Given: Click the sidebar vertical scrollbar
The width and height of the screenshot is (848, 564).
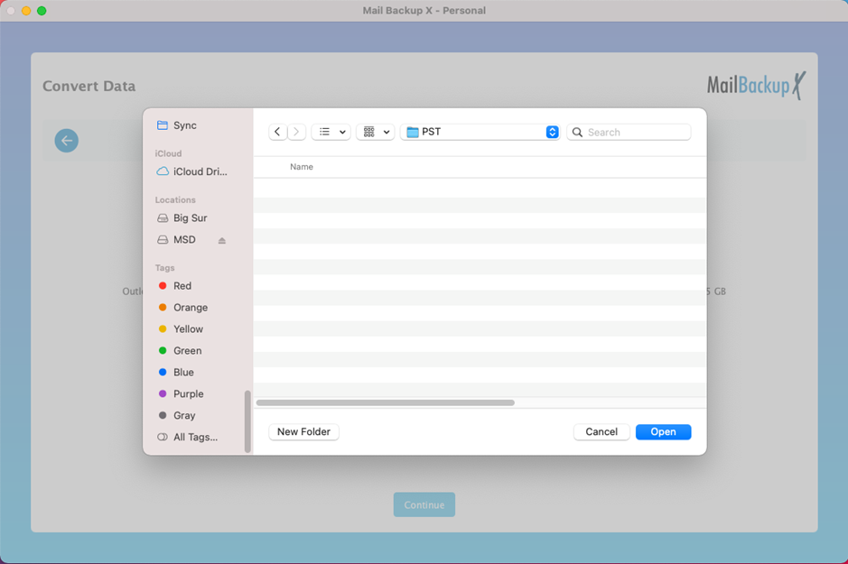Looking at the screenshot, I should pos(247,421).
